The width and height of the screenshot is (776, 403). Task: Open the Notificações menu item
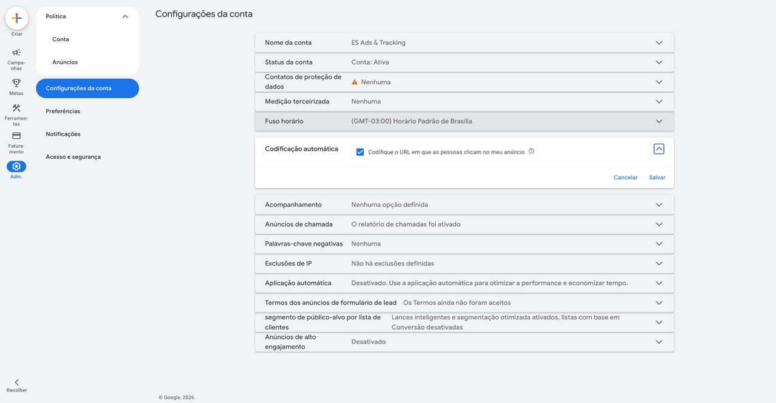click(63, 134)
